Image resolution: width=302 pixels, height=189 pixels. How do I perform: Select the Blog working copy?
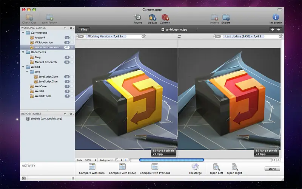click(x=37, y=57)
